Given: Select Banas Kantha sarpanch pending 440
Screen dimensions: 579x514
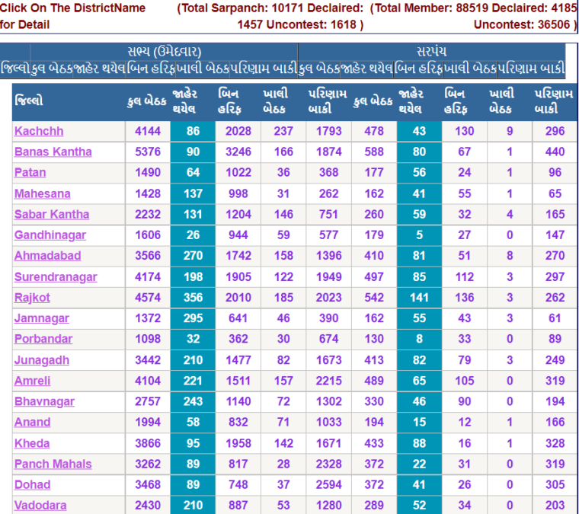Looking at the screenshot, I should coord(555,152).
